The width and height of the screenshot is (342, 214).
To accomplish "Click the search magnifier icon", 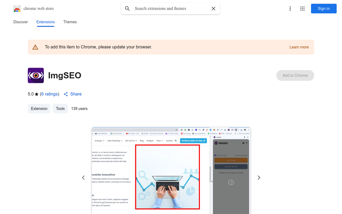I will [x=127, y=9].
